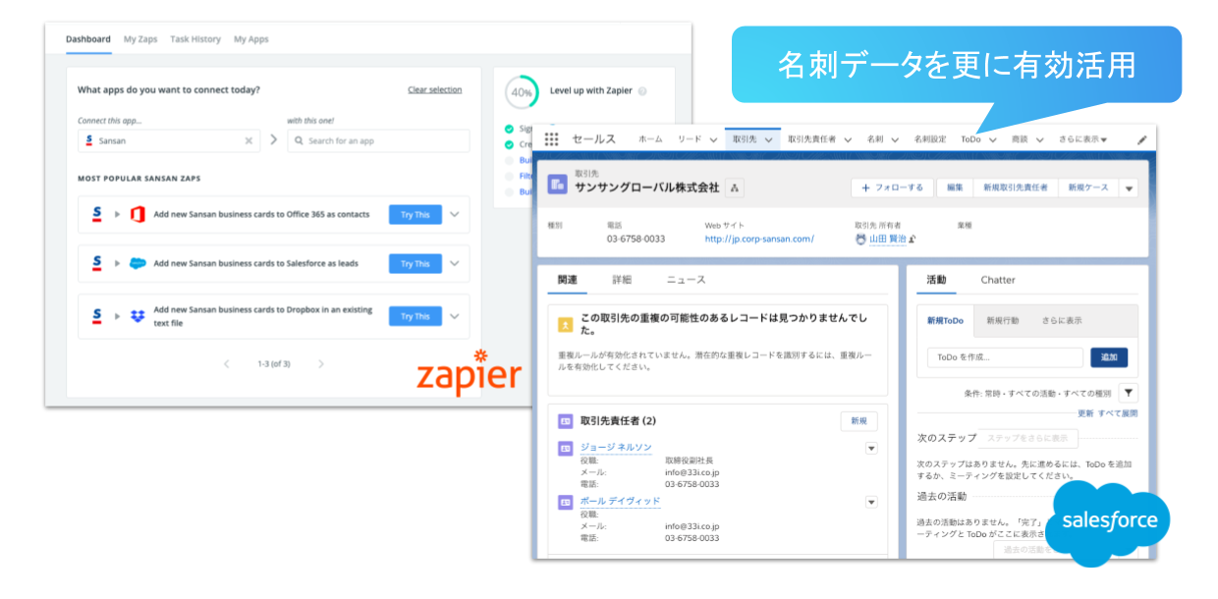Switch to the ニュース tab
This screenshot has height=599, width=1218.
tap(686, 280)
